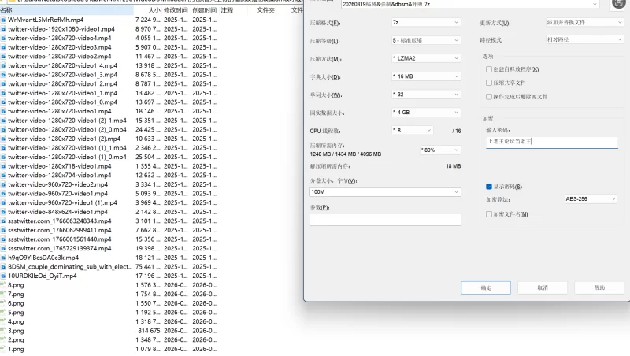Click the icon beside twitter-video-1920x1080-video1.mp4
The height and width of the screenshot is (356, 630).
click(3, 29)
